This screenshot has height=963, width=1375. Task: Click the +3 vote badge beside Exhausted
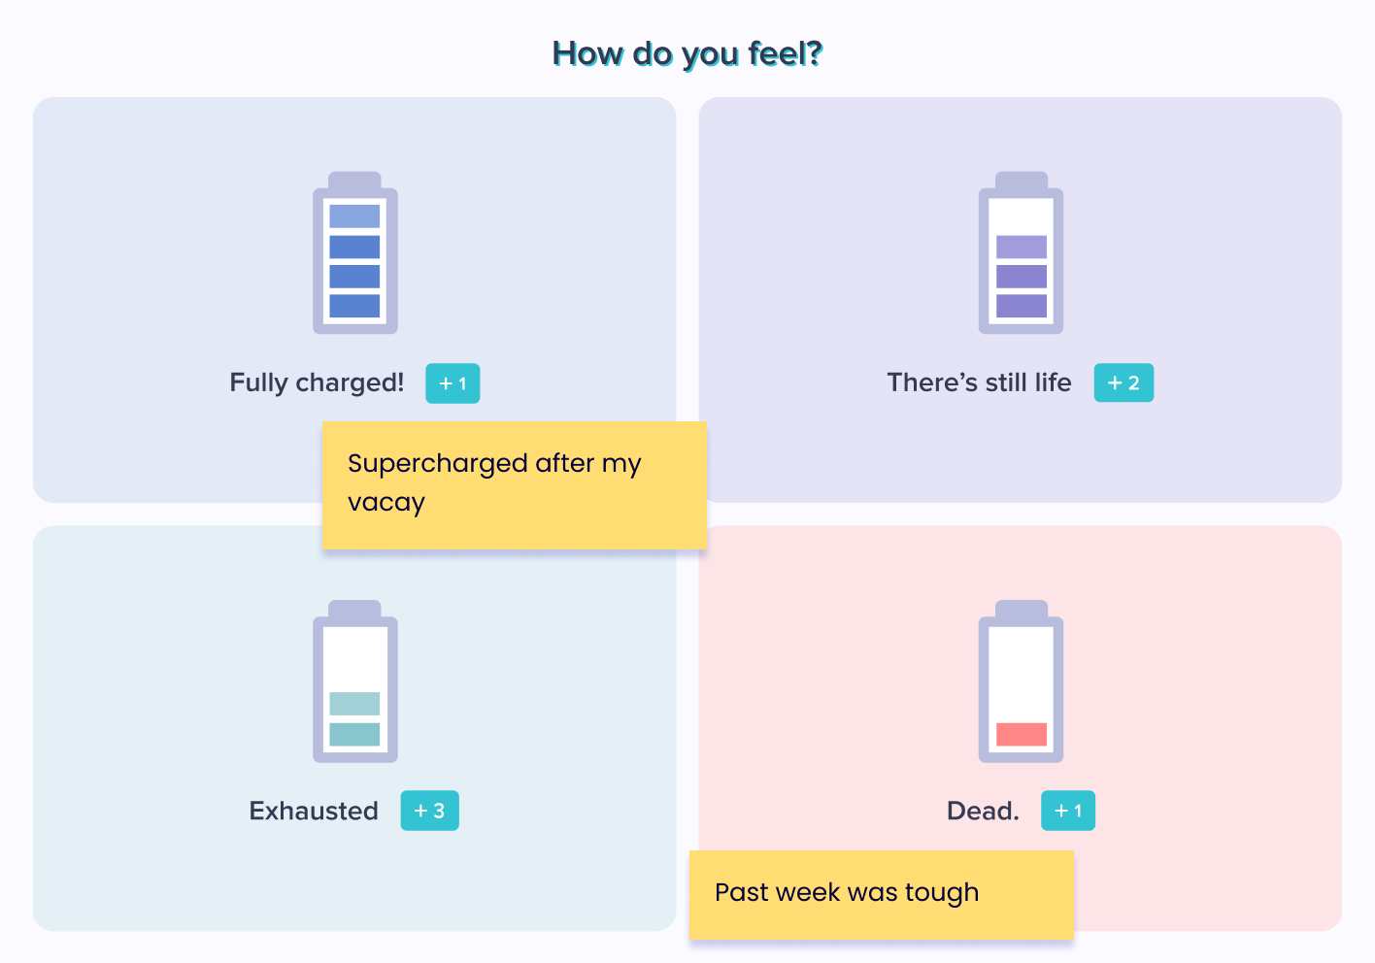click(x=429, y=811)
